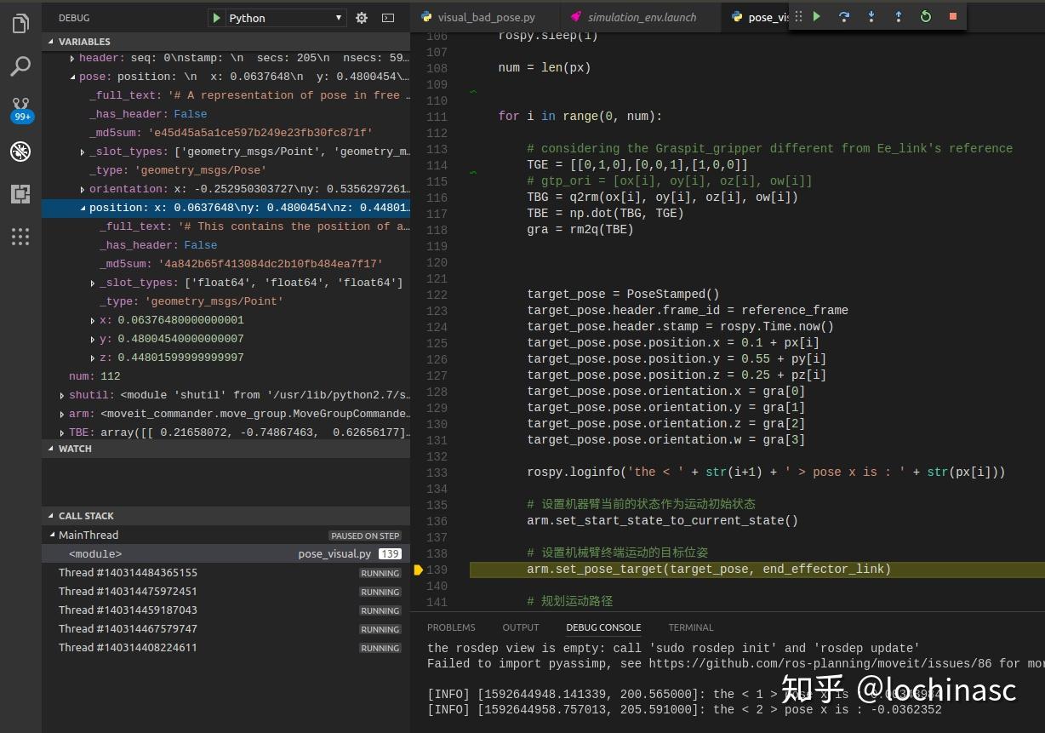Open the Source Control view with 99+ badge
Image resolution: width=1045 pixels, height=733 pixels.
pyautogui.click(x=20, y=109)
